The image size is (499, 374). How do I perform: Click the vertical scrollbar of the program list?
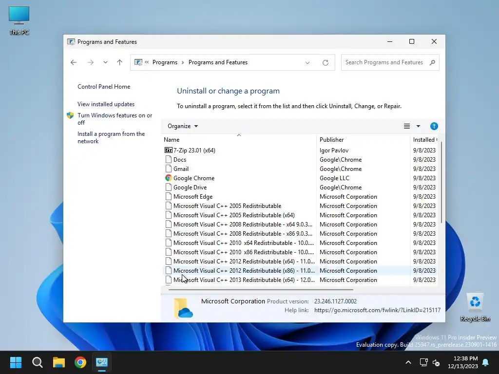coord(441,183)
